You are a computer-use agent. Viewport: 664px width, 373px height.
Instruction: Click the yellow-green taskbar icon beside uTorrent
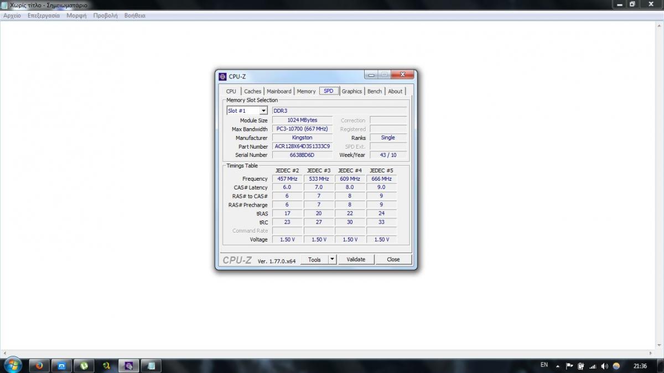pos(106,366)
